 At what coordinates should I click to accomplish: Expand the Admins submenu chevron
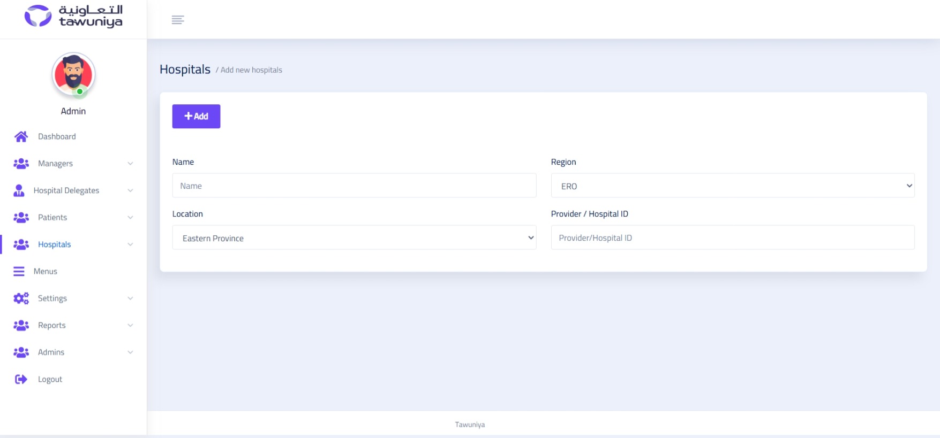130,352
